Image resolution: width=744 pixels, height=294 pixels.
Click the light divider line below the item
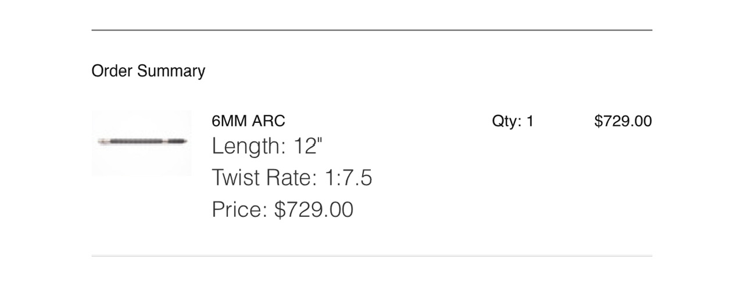pos(371,256)
